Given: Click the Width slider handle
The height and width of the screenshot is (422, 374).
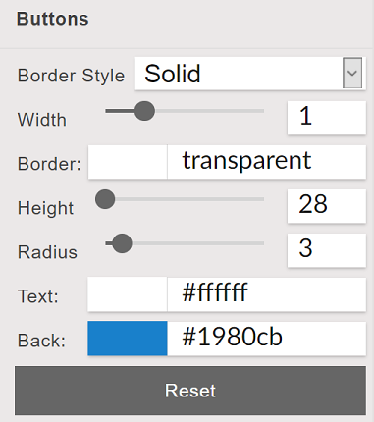Looking at the screenshot, I should click(144, 111).
